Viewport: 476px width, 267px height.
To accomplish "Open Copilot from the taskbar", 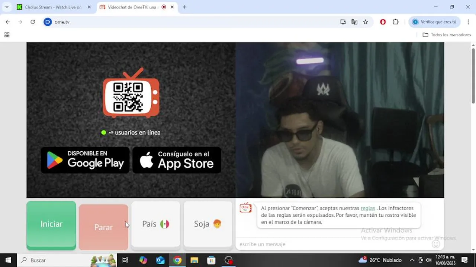I will [143, 260].
